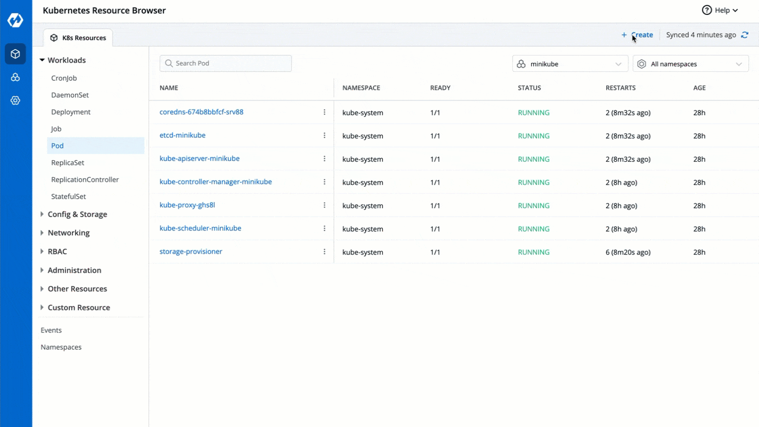Open the settings gear in left sidebar
Image resolution: width=759 pixels, height=427 pixels.
(x=15, y=100)
